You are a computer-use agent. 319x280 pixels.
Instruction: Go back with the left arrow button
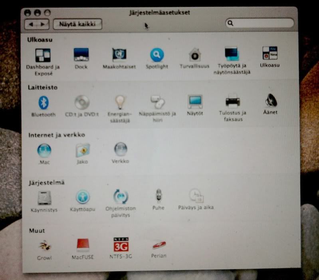pos(31,24)
